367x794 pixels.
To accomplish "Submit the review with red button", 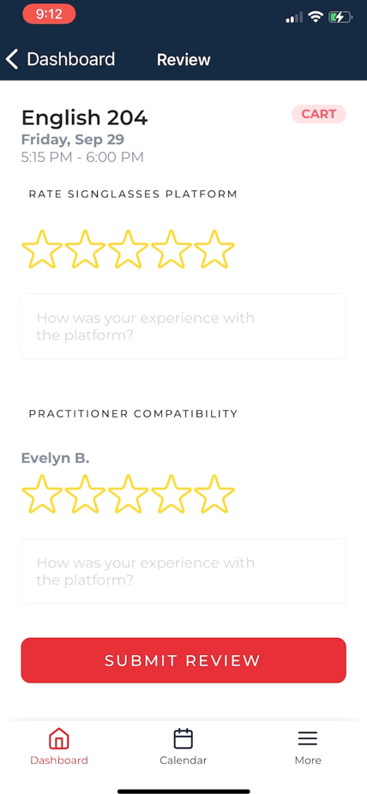I will (183, 660).
